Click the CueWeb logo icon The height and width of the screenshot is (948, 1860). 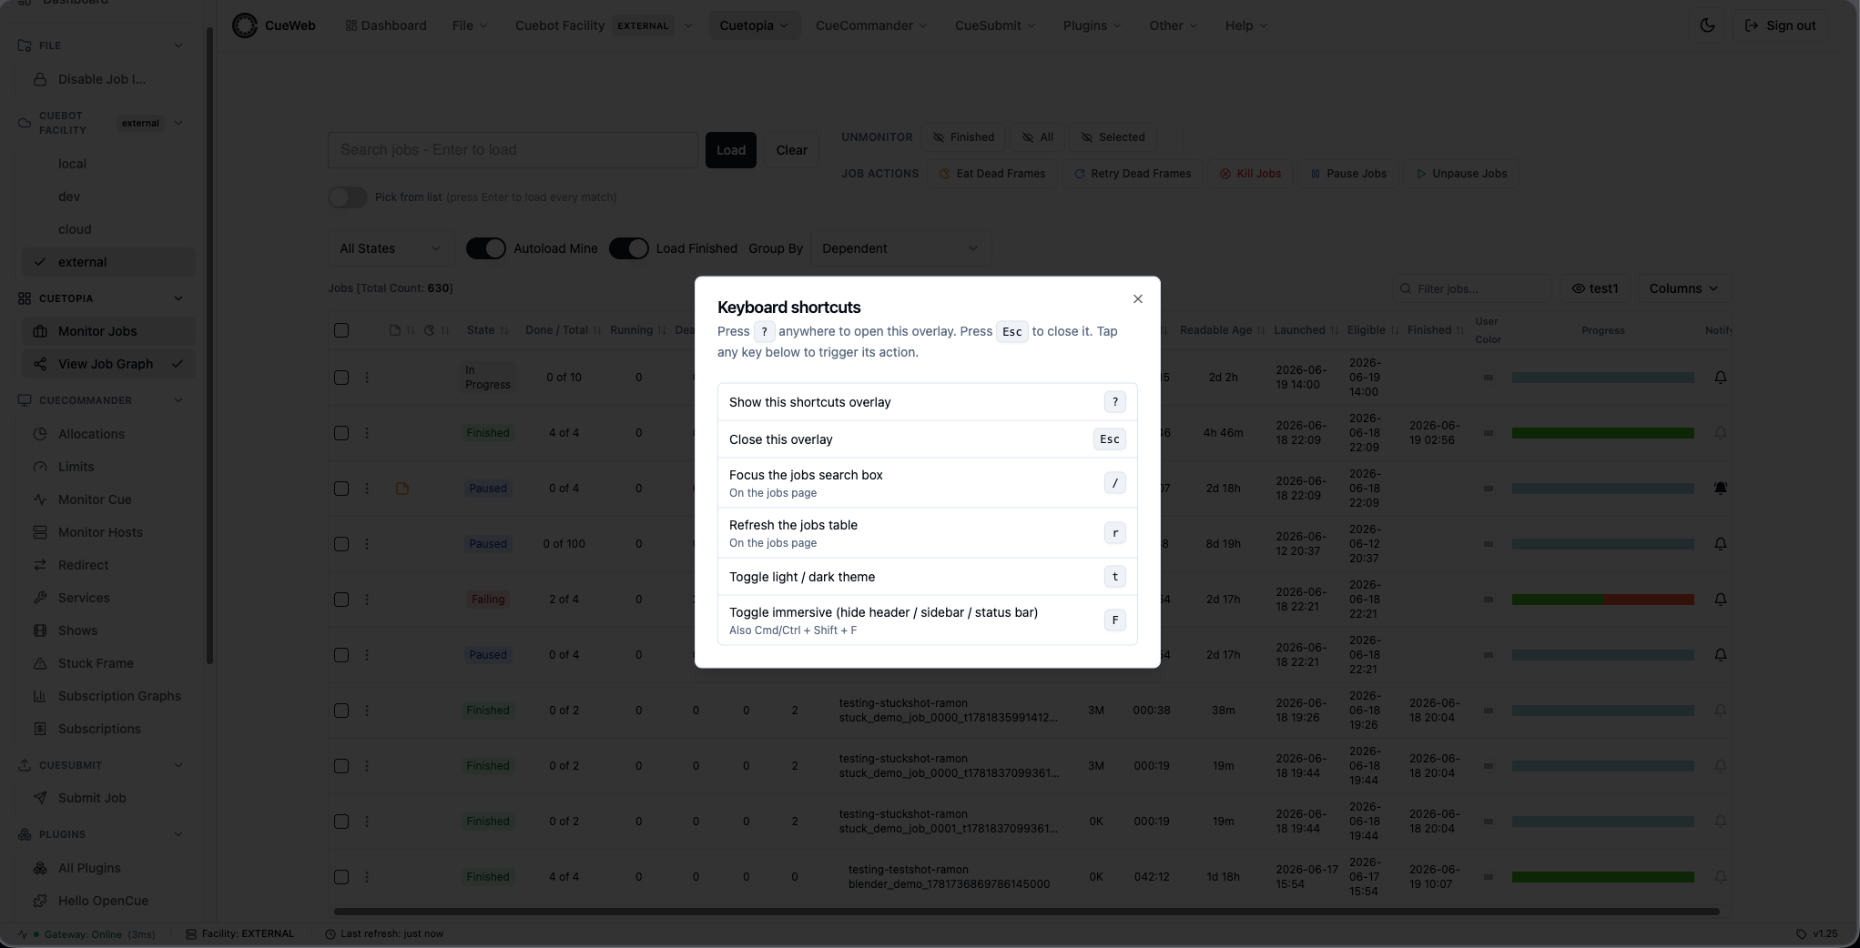[245, 25]
